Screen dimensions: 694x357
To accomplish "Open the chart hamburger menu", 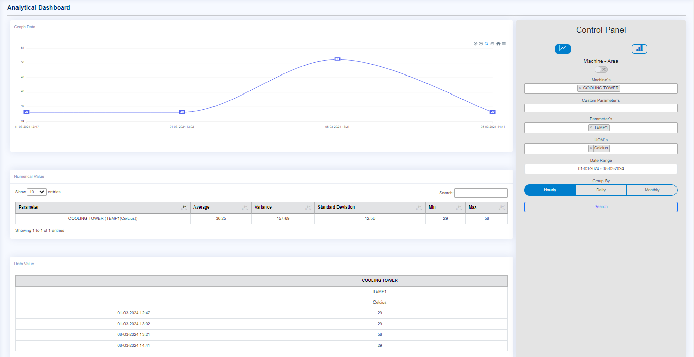I will point(504,44).
